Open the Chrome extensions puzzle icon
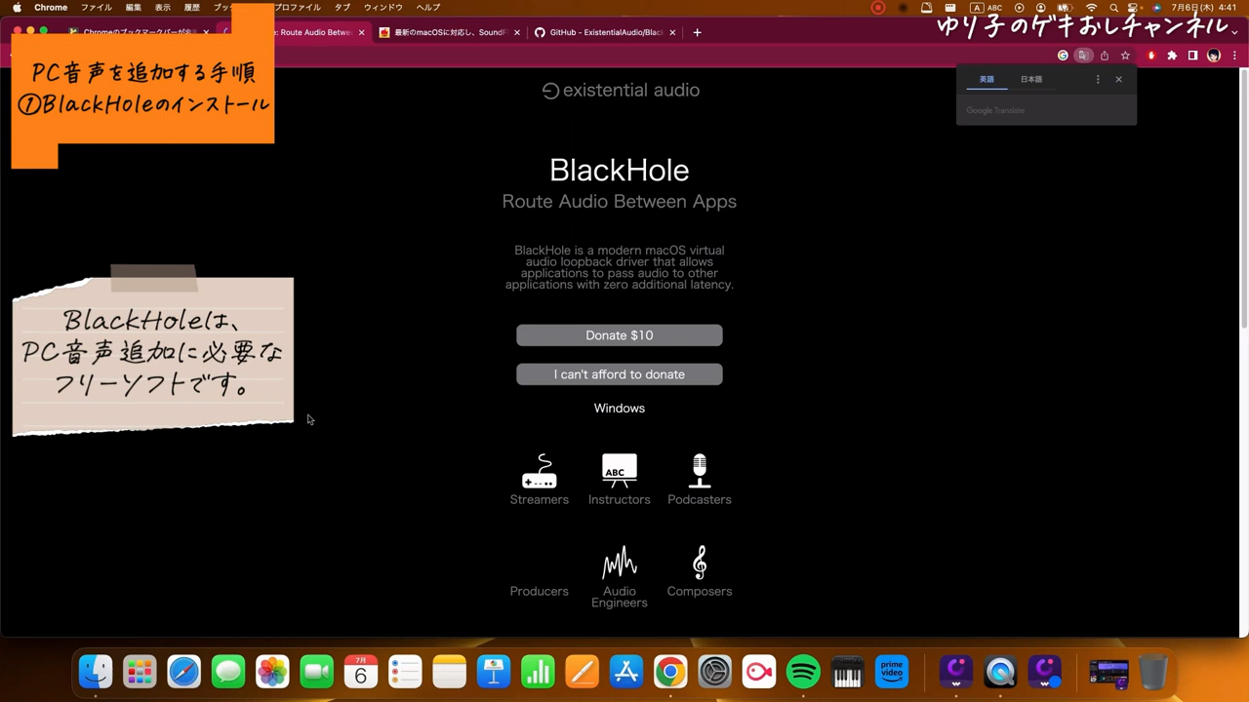The width and height of the screenshot is (1249, 702). pyautogui.click(x=1172, y=56)
